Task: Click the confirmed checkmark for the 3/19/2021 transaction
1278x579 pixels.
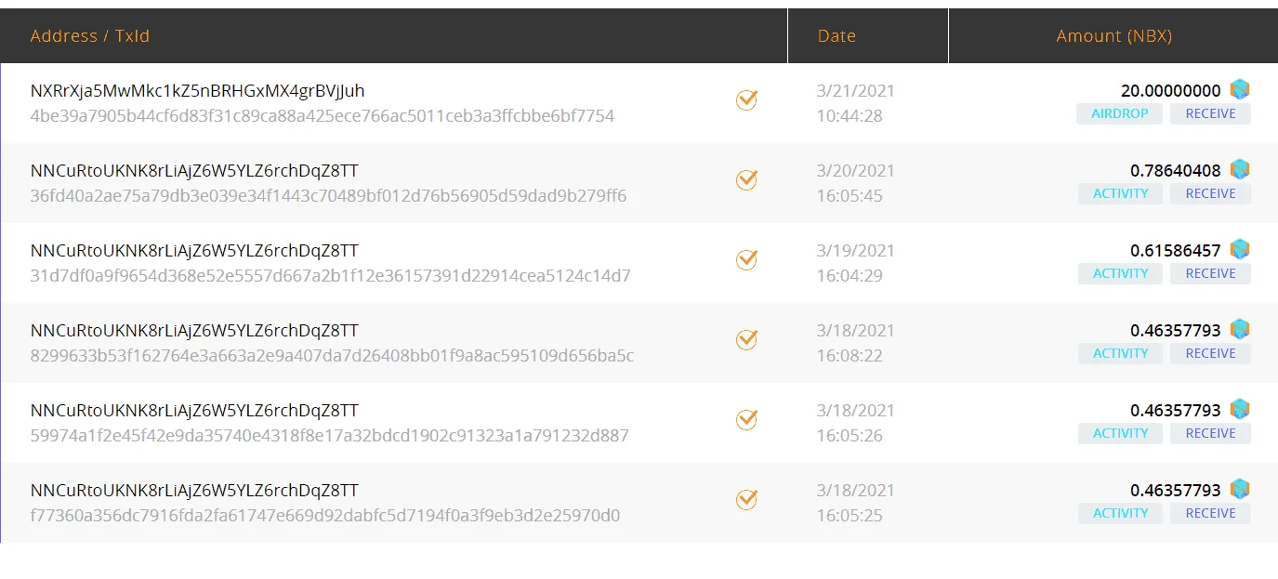Action: point(746,259)
